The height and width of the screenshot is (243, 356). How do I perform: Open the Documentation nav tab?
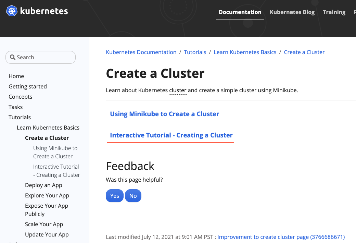tap(240, 12)
